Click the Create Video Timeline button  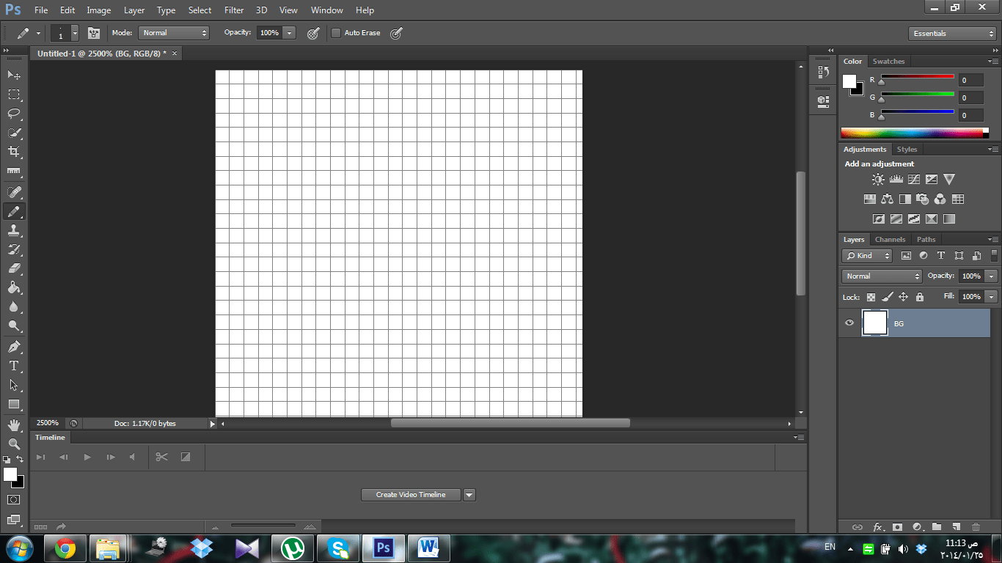(x=411, y=494)
